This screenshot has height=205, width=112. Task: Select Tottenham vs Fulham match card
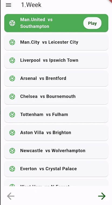[56, 115]
